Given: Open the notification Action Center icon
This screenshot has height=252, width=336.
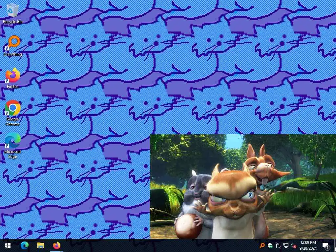Looking at the screenshot, I should (x=325, y=245).
